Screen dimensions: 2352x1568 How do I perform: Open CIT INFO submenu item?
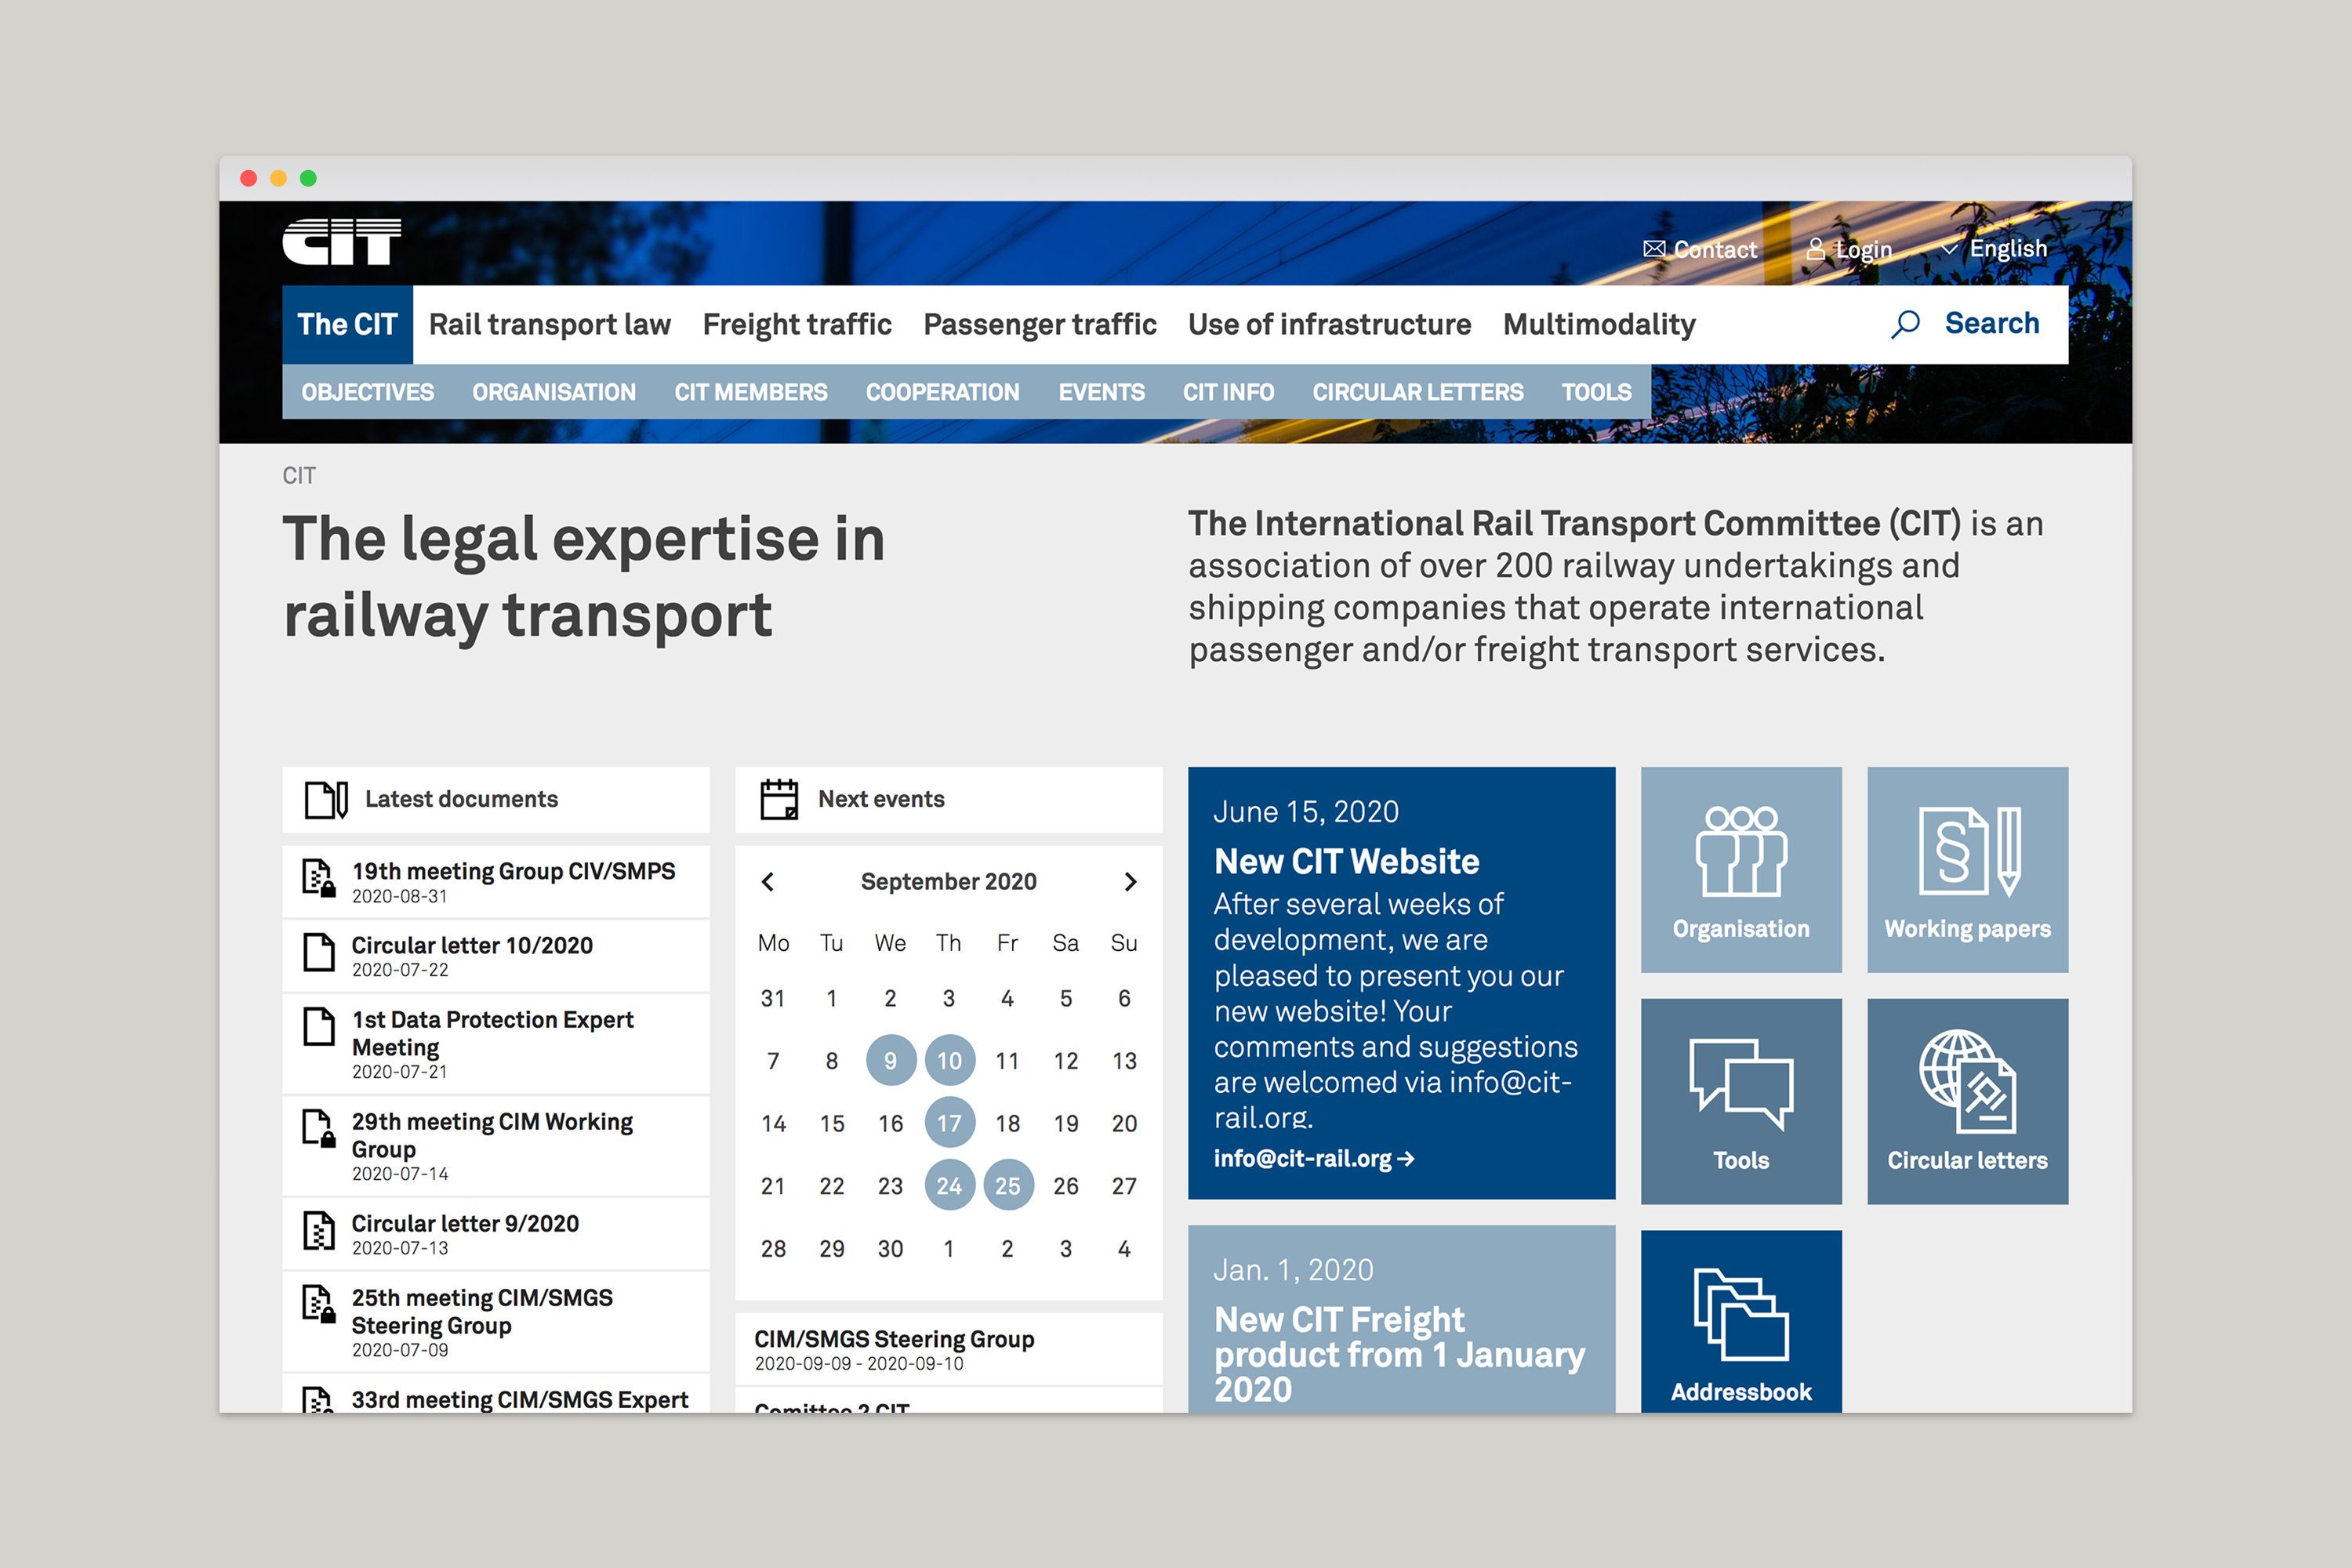coord(1228,392)
